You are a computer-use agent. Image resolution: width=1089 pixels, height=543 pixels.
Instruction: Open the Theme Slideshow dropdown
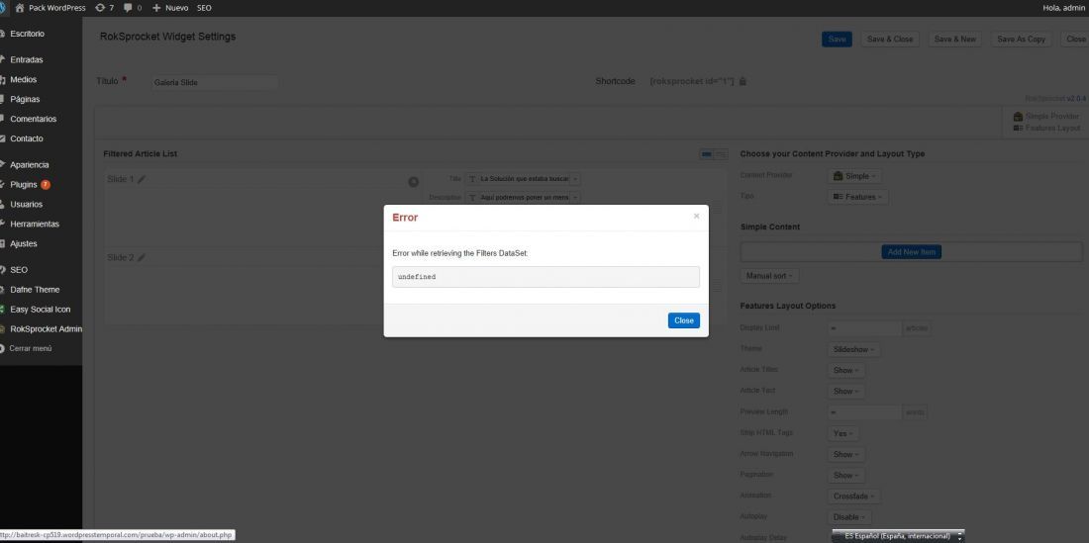pyautogui.click(x=853, y=350)
